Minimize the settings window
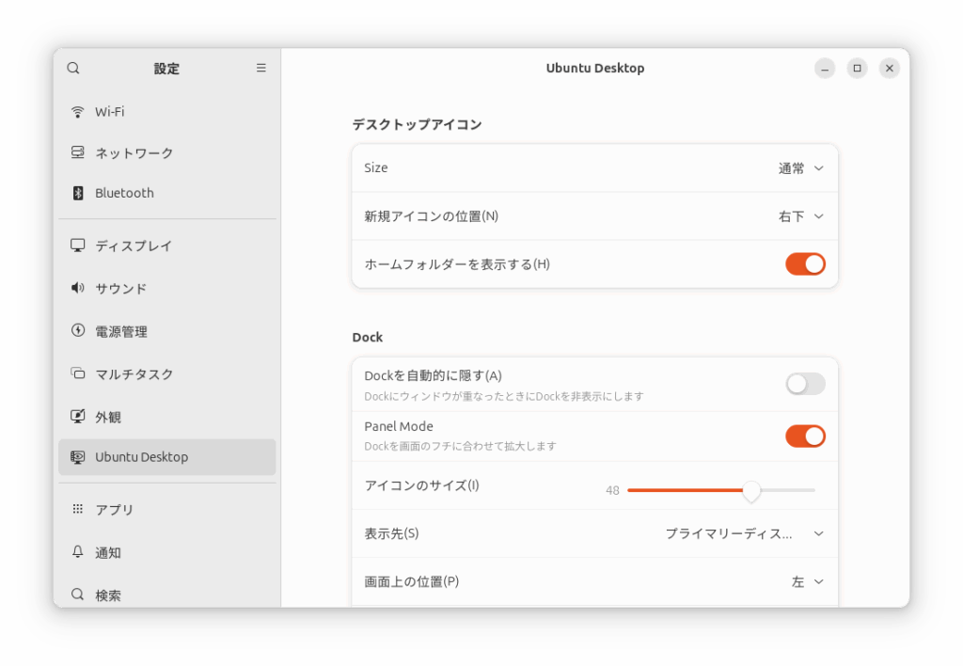This screenshot has height=666, width=963. pyautogui.click(x=825, y=68)
